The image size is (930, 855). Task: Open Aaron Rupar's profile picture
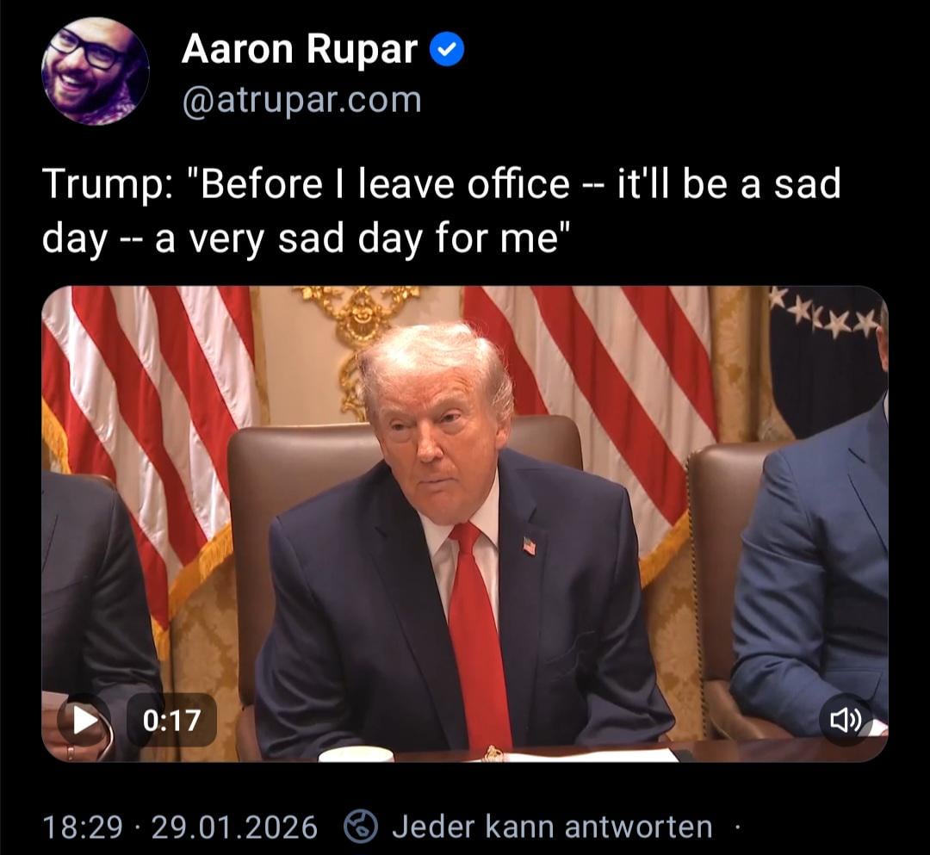click(x=96, y=71)
